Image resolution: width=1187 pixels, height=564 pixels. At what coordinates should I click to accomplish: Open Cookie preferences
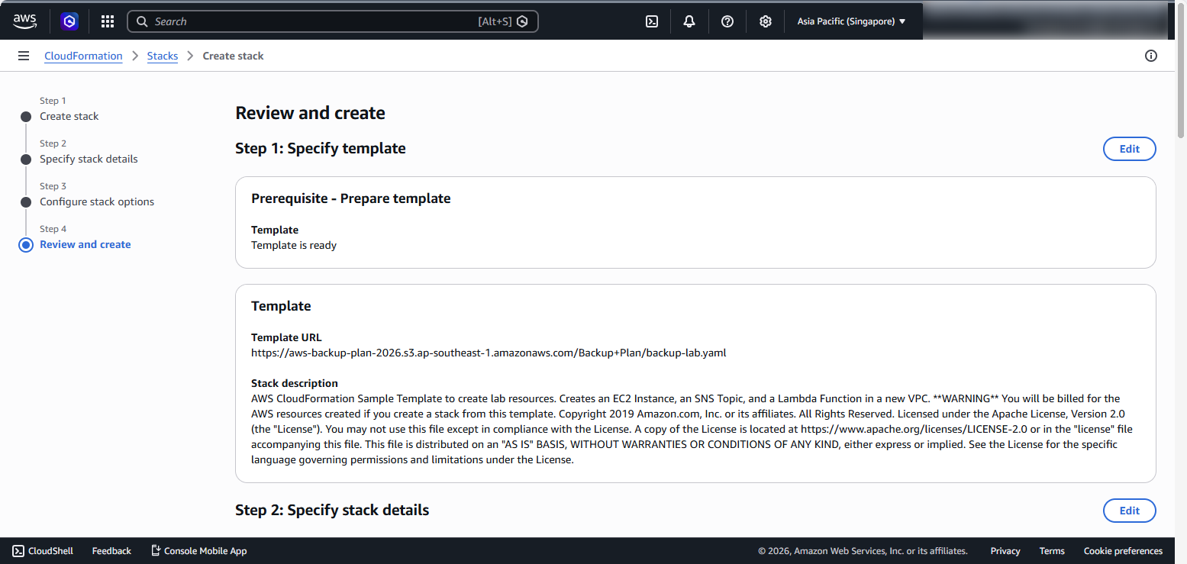[1123, 551]
